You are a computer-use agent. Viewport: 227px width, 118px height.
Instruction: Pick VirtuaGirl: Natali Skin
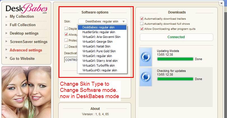point(102,46)
